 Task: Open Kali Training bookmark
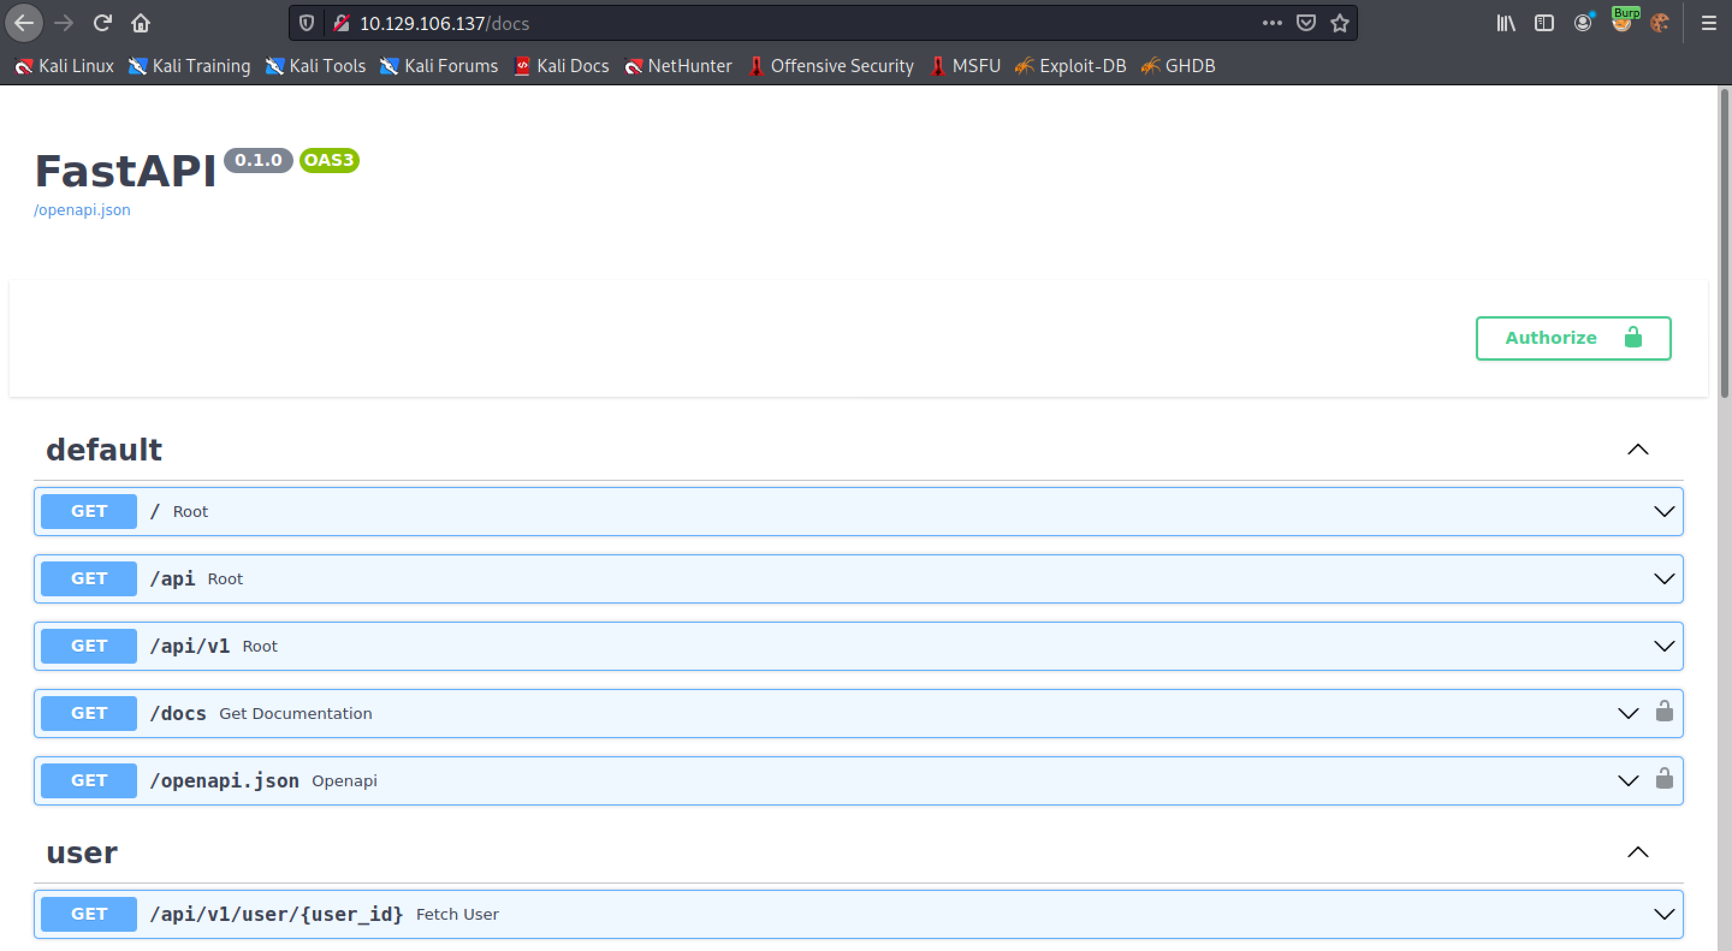pyautogui.click(x=189, y=66)
